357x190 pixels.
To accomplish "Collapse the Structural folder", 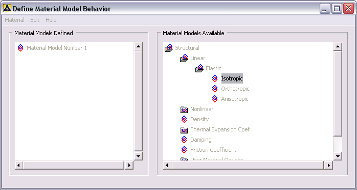I will (169, 48).
